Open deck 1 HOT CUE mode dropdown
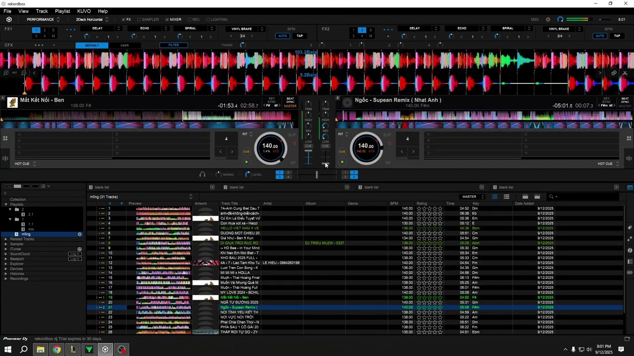The height and width of the screenshot is (356, 634). pos(25,164)
